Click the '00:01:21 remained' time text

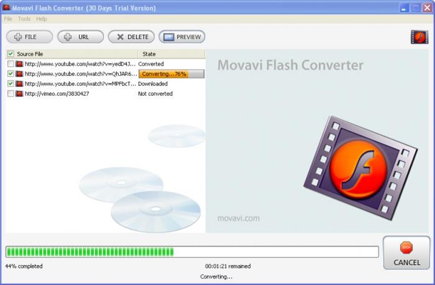228,266
